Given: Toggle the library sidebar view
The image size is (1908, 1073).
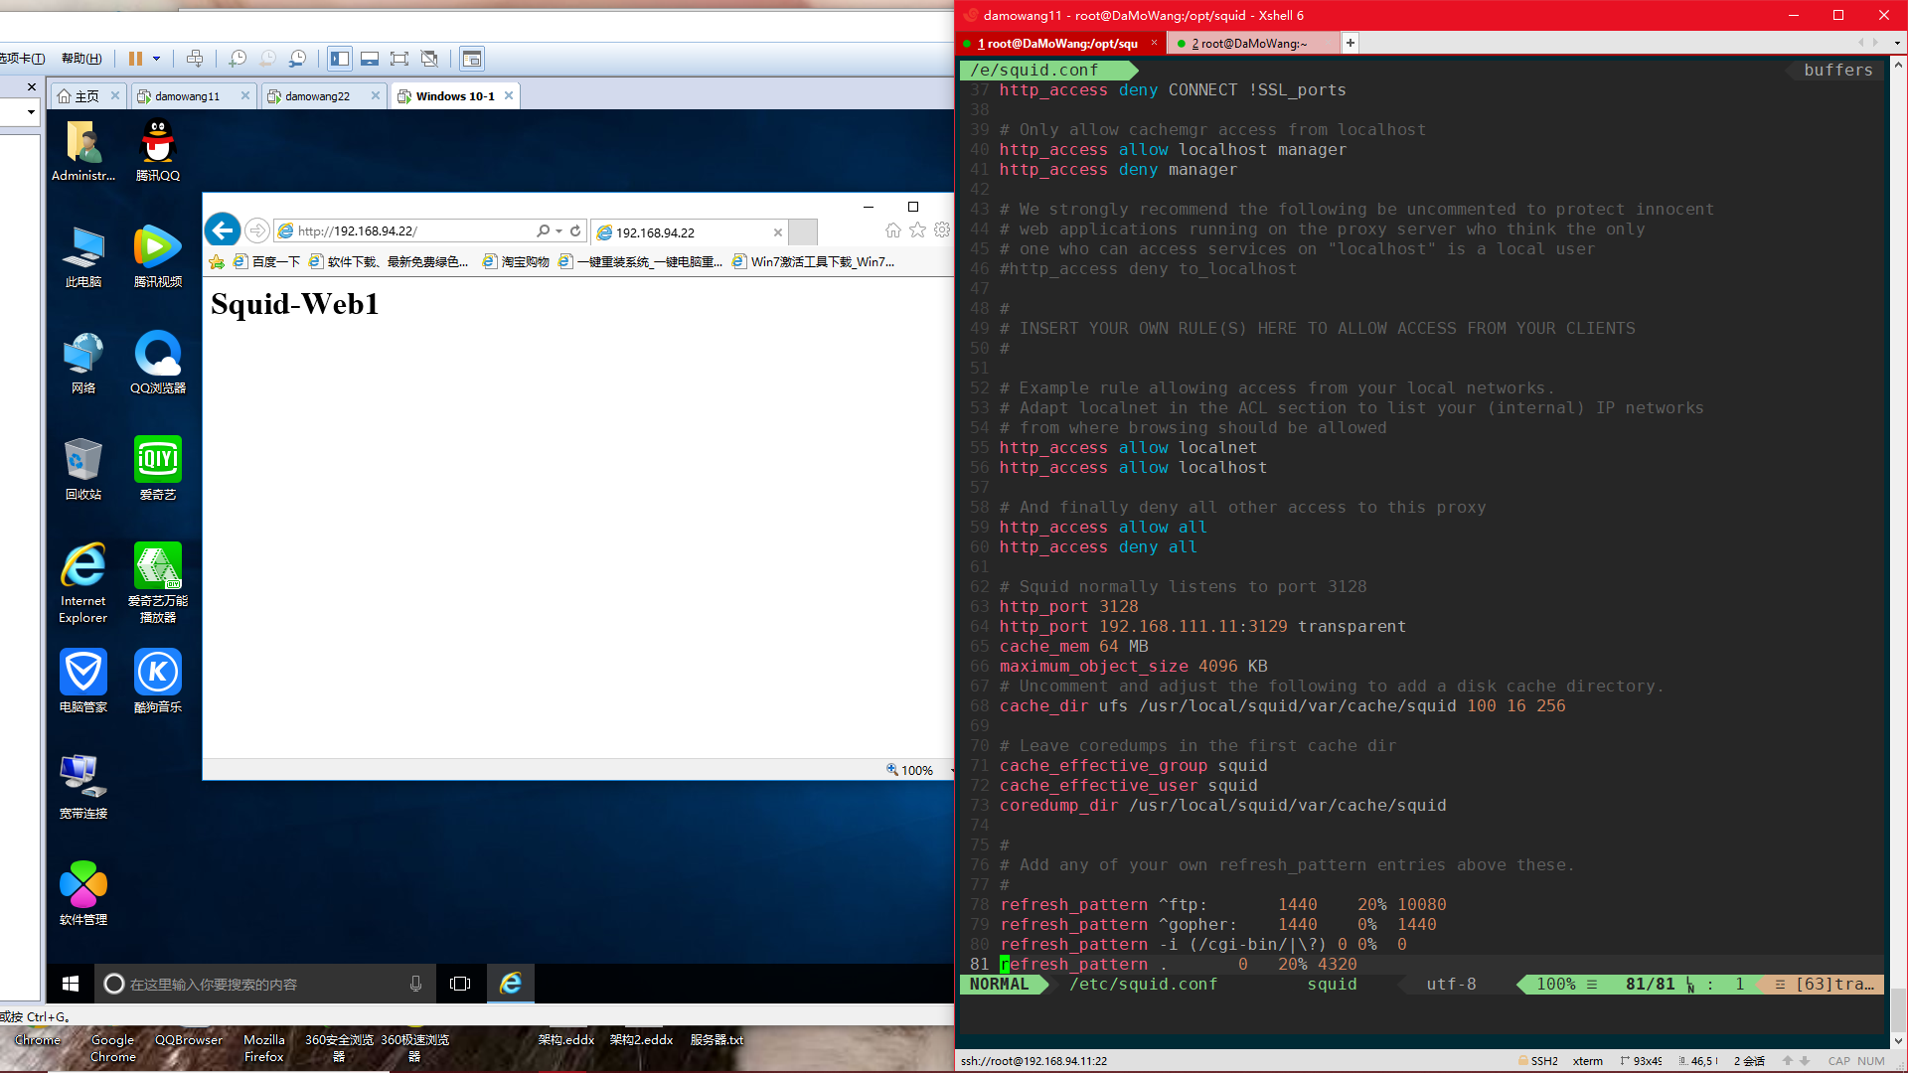Looking at the screenshot, I should pos(340,59).
